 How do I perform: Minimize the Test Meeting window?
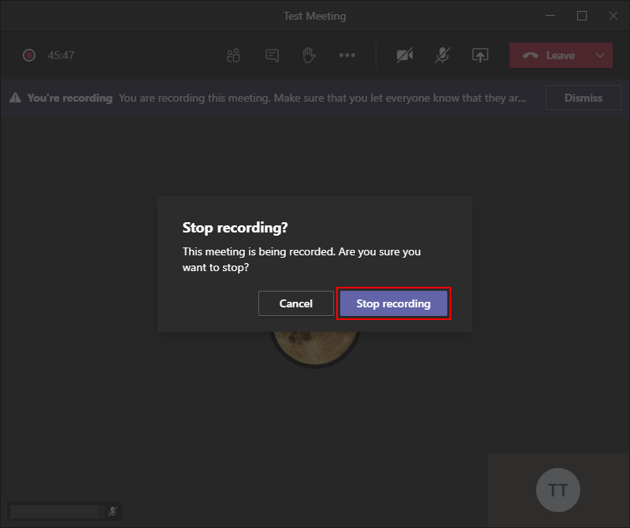[550, 16]
